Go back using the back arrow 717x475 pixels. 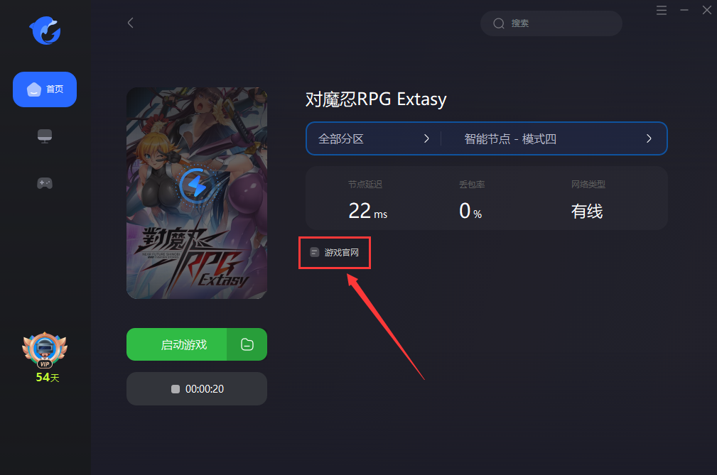[130, 23]
